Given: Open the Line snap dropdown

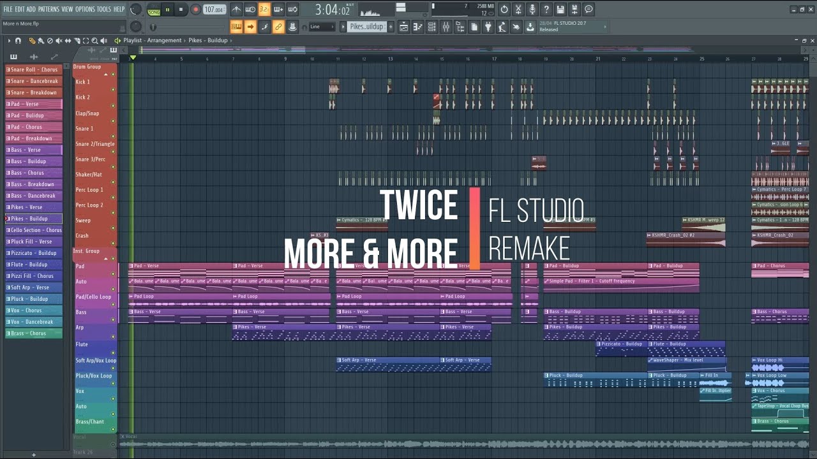Looking at the screenshot, I should (x=322, y=27).
